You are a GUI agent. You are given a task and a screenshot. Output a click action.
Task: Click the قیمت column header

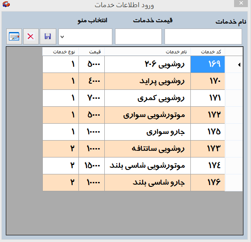tap(91, 52)
